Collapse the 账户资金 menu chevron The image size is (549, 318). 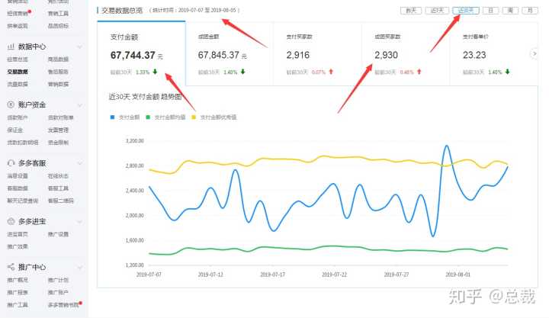click(x=80, y=104)
